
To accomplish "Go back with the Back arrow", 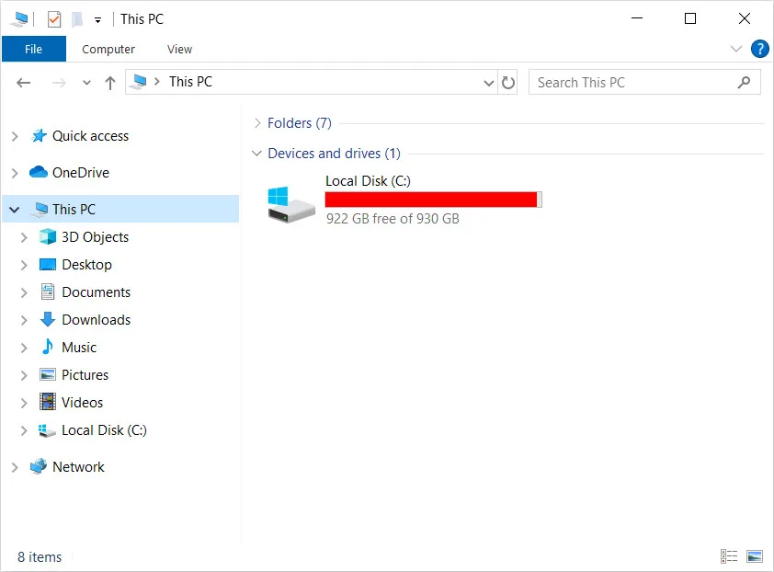I will 23,83.
